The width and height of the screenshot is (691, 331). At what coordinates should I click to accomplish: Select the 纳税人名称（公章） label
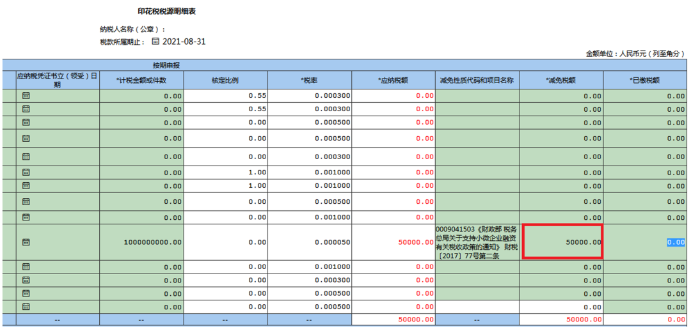point(132,29)
